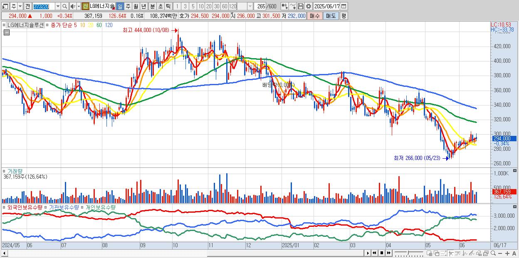Open chart settings gear icon
Viewport: 519px width, 258px height.
(309, 6)
